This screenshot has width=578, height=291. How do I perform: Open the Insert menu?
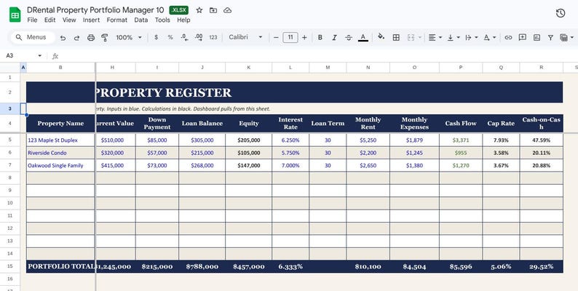pyautogui.click(x=91, y=20)
